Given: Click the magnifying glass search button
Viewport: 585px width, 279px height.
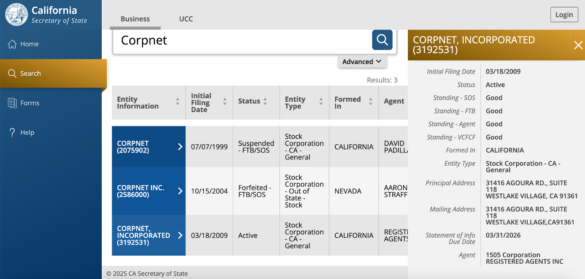Looking at the screenshot, I should 382,39.
